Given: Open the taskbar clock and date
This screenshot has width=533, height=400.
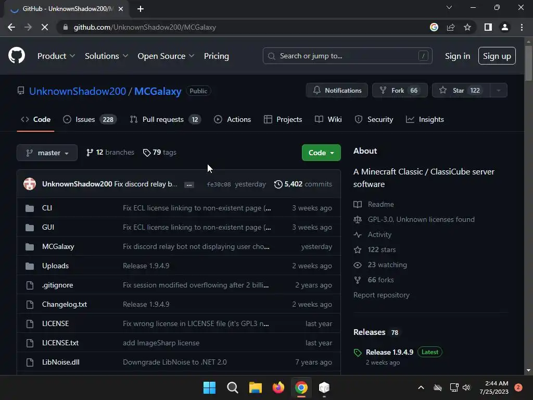Looking at the screenshot, I should [494, 387].
